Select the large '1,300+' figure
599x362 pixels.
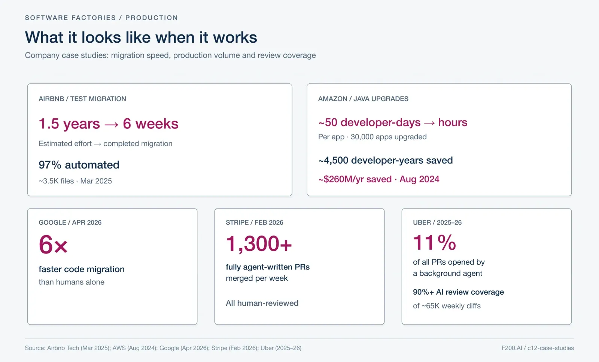259,244
